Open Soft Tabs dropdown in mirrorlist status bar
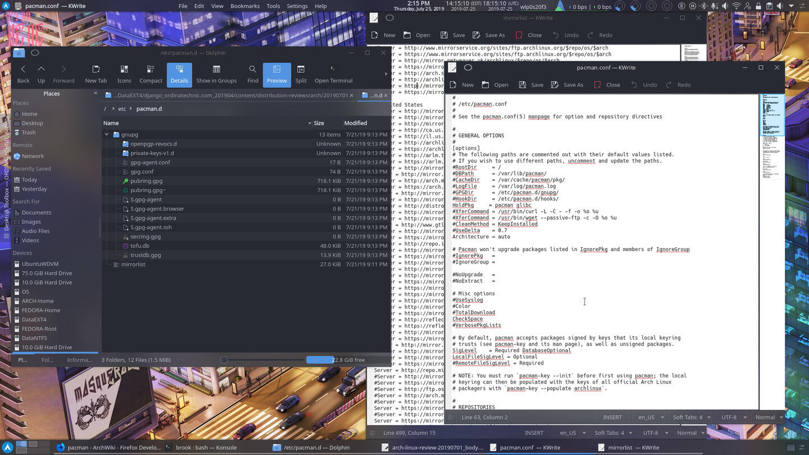This screenshot has width=809, height=455. (612, 433)
